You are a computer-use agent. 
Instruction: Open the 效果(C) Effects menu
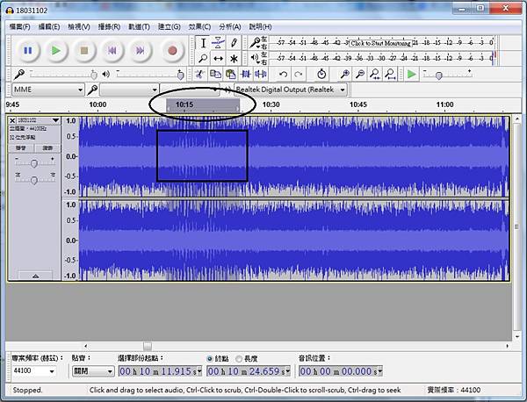(x=198, y=27)
